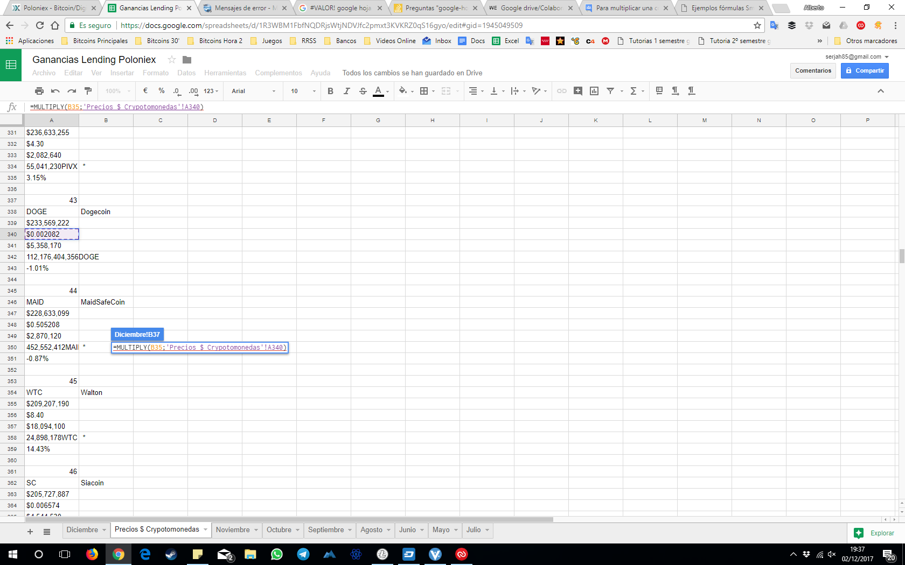Open the more number formats 123 dropdown
The width and height of the screenshot is (905, 565).
point(211,91)
